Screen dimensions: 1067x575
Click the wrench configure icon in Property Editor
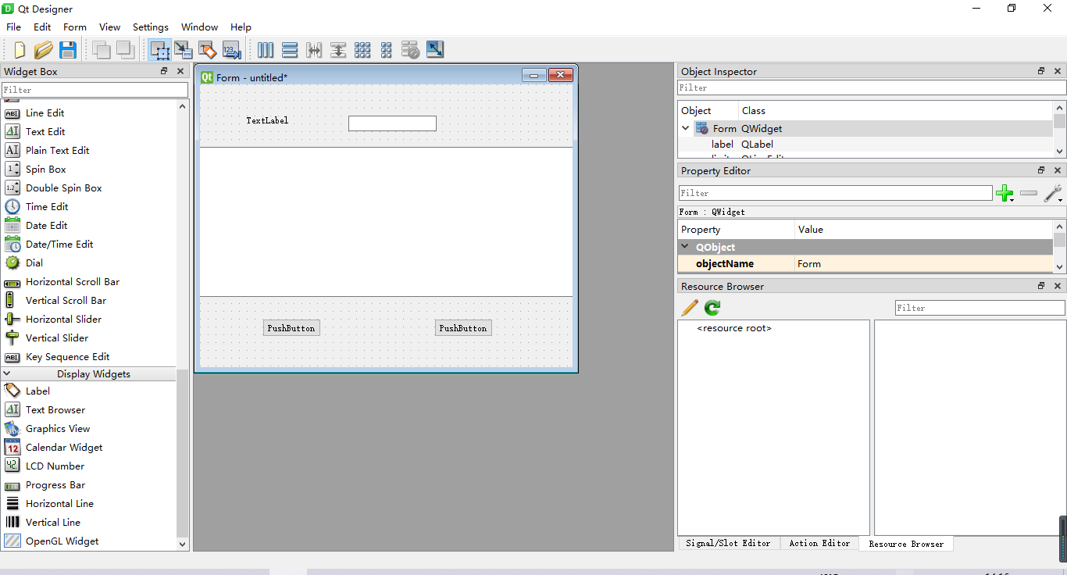coord(1053,193)
